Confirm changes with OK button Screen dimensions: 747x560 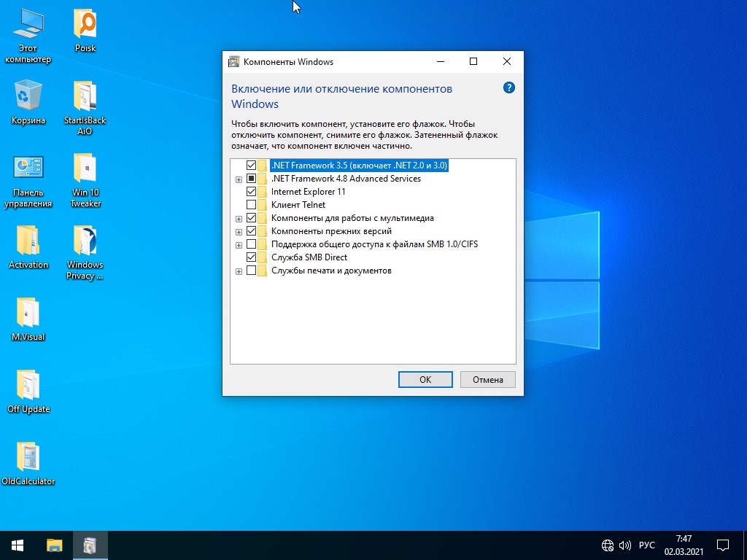425,379
